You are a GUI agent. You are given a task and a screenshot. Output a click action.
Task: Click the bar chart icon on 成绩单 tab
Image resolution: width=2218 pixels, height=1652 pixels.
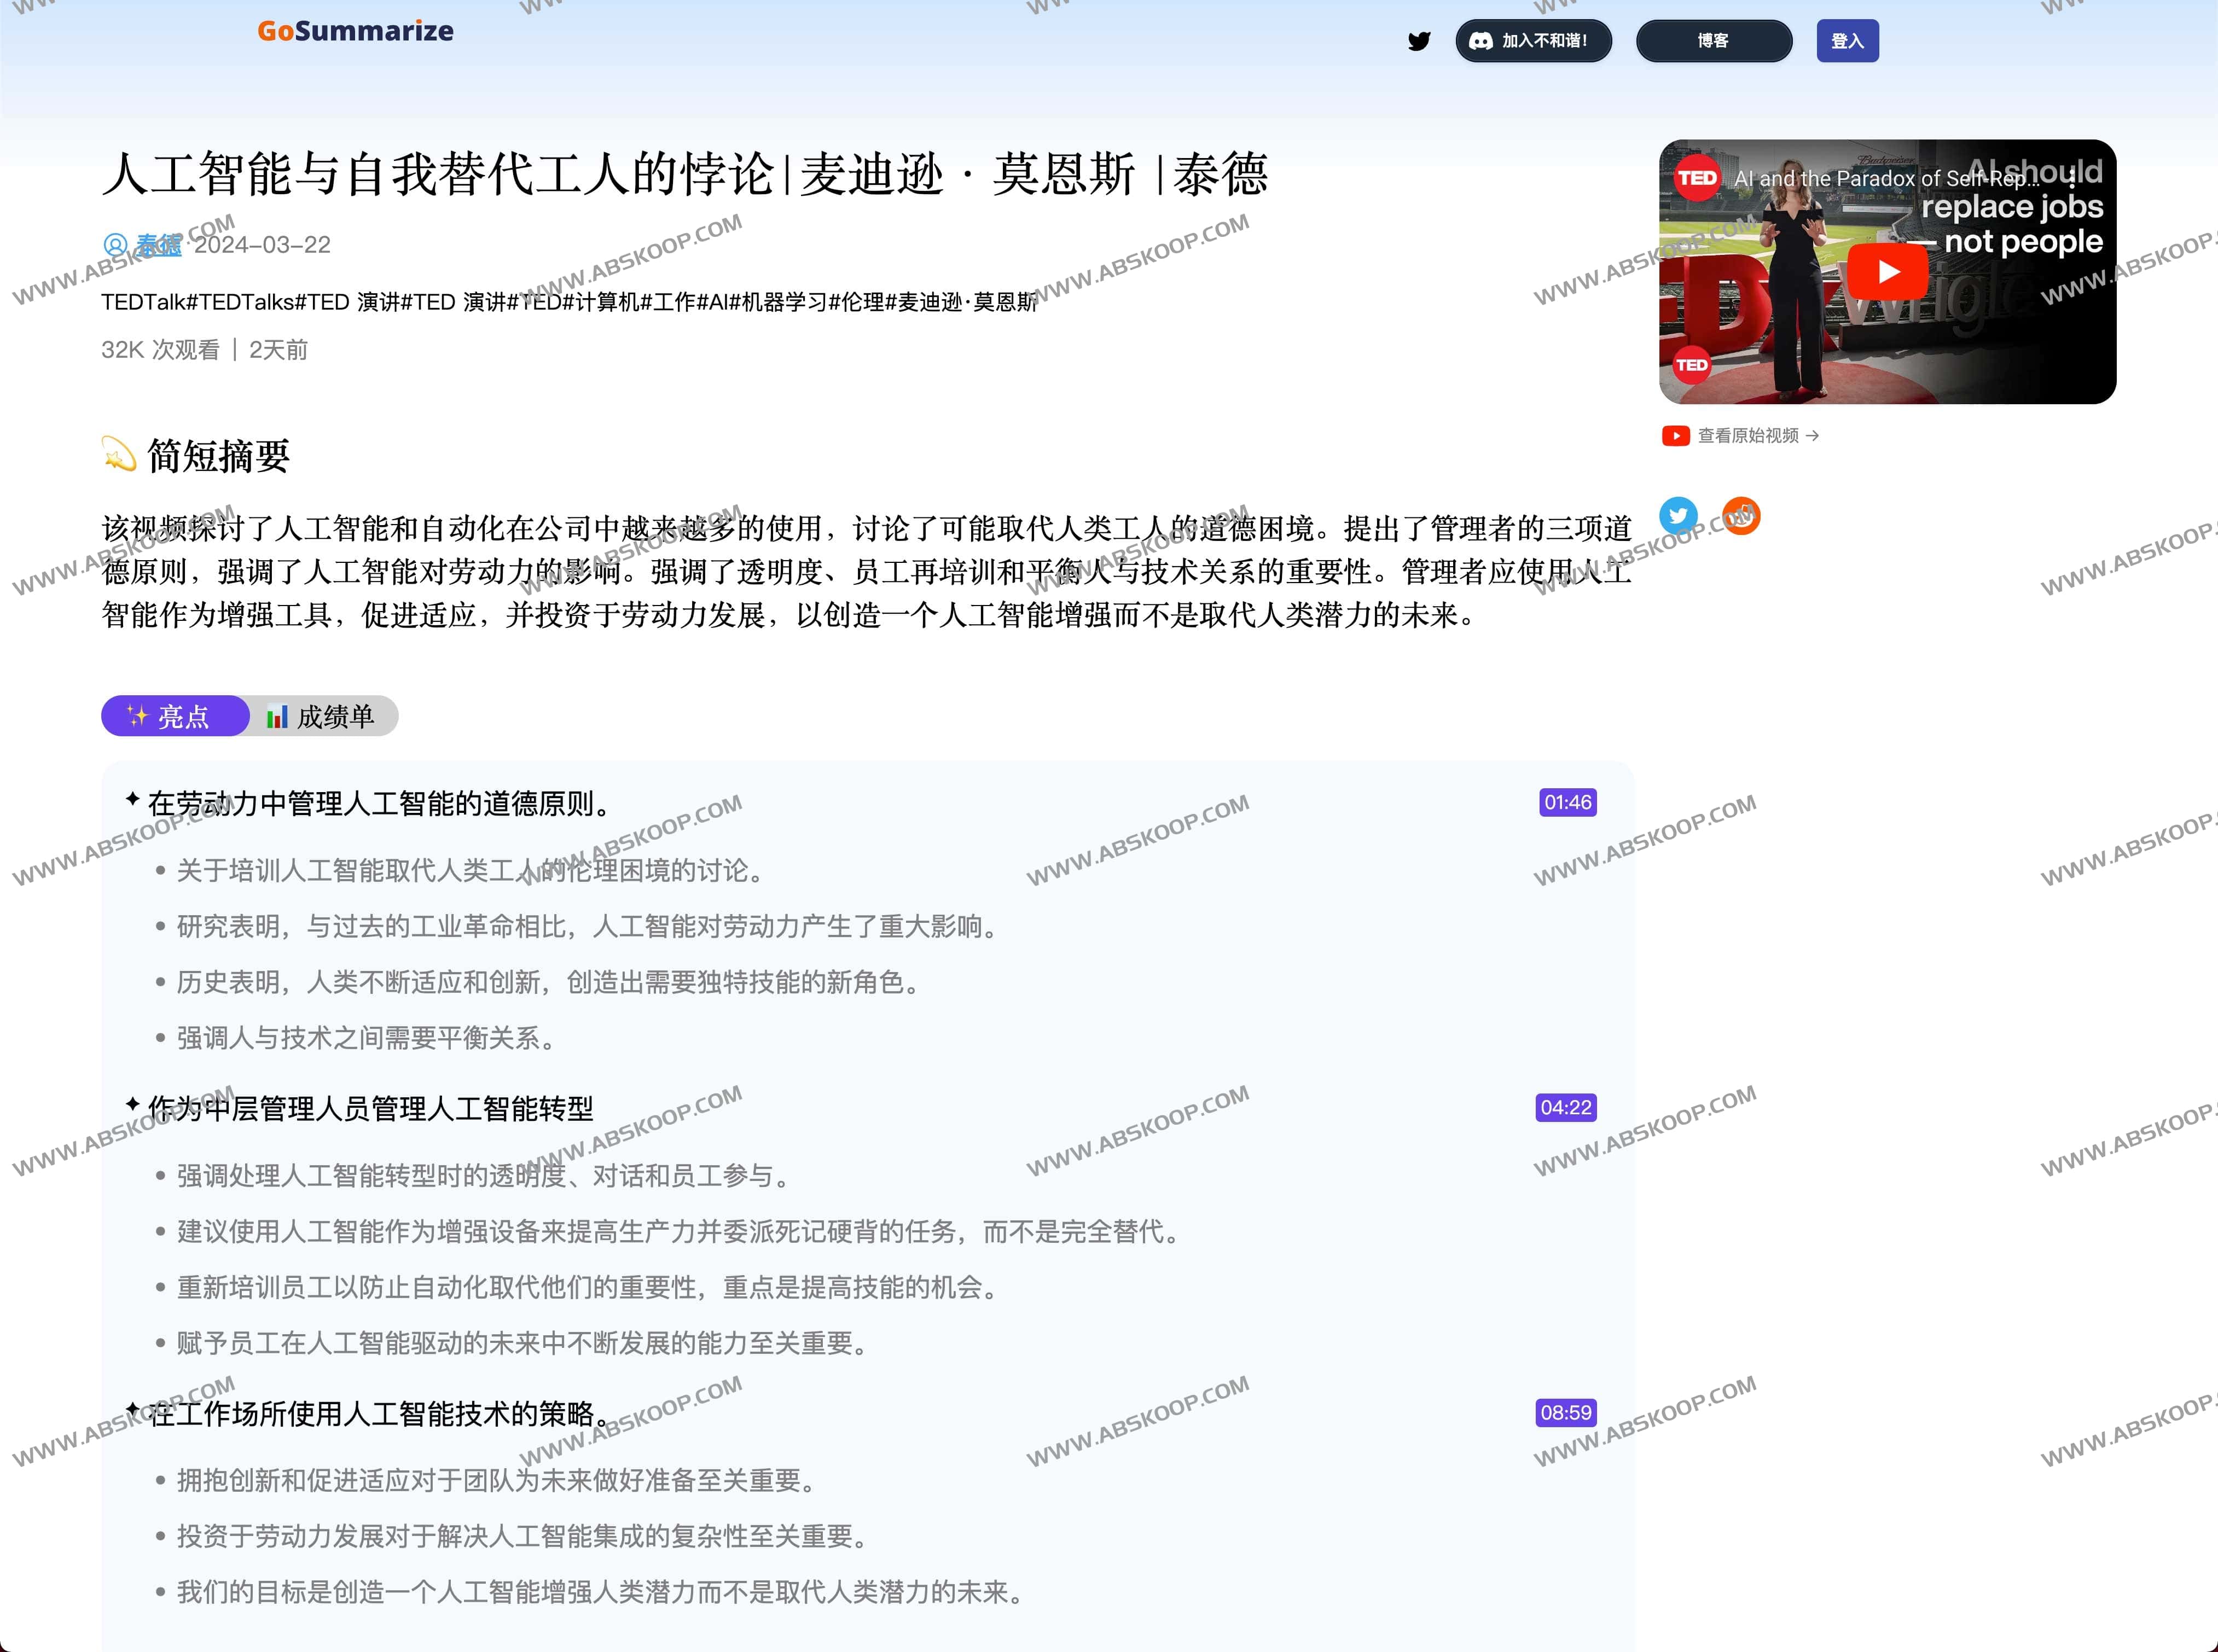coord(276,716)
